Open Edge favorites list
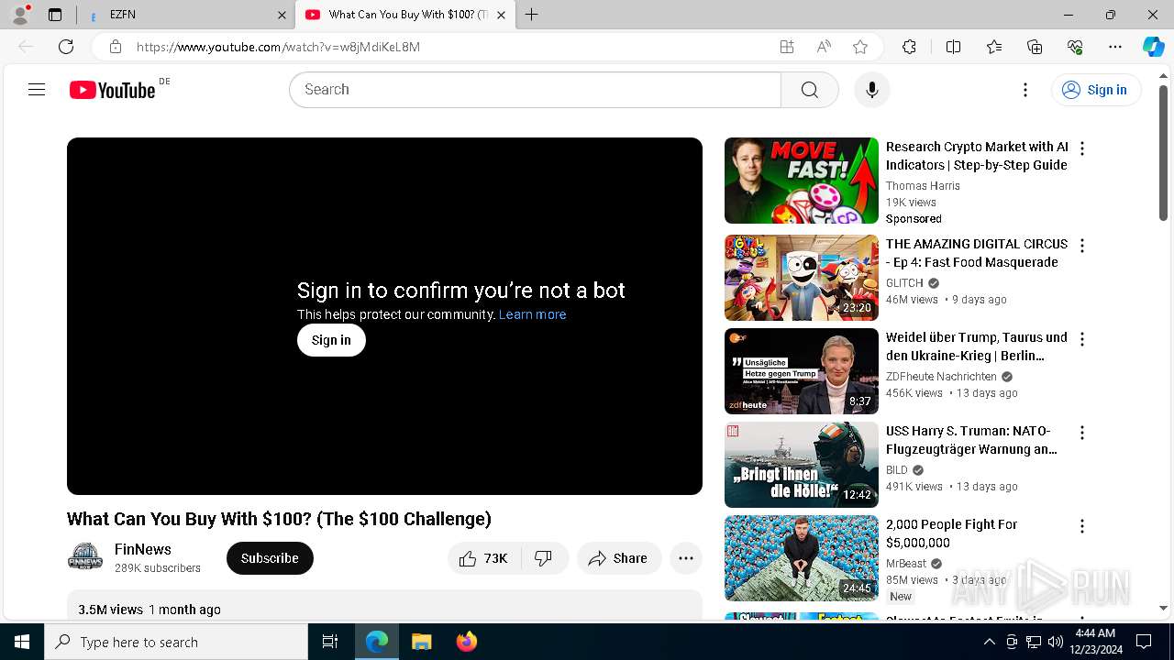This screenshot has height=660, width=1174. coord(994,47)
